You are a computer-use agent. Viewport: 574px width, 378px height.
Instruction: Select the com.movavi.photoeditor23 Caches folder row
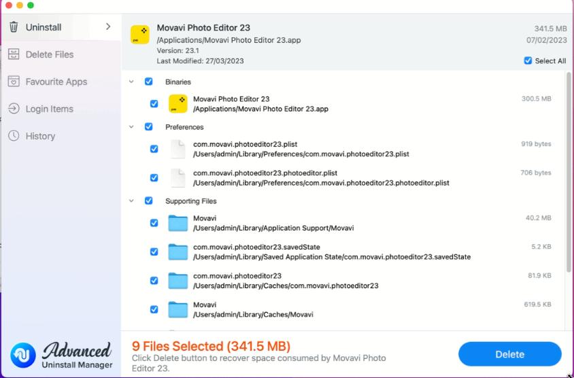(x=340, y=281)
